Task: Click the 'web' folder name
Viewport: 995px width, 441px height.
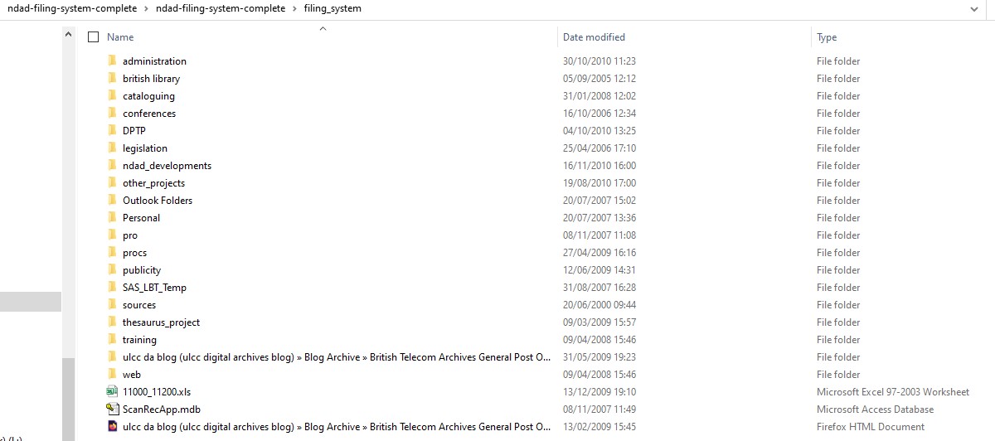Action: [132, 374]
